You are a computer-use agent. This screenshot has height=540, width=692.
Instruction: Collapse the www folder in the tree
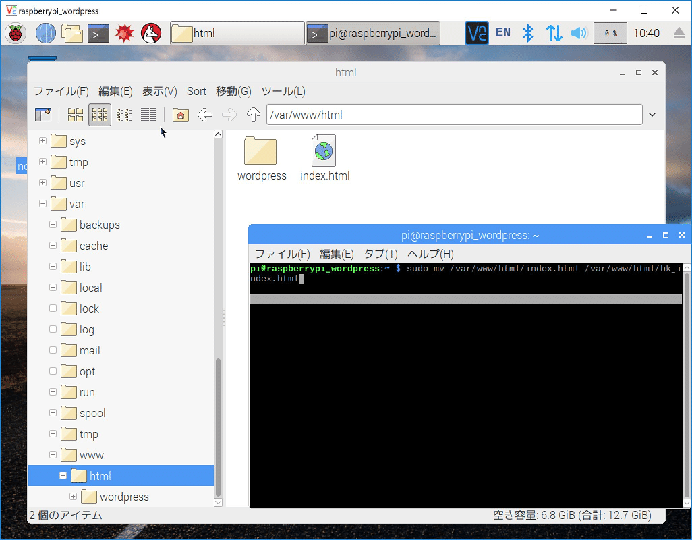point(53,455)
